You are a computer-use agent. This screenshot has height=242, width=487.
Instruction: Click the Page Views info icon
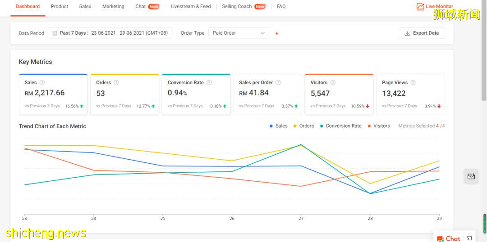(413, 83)
